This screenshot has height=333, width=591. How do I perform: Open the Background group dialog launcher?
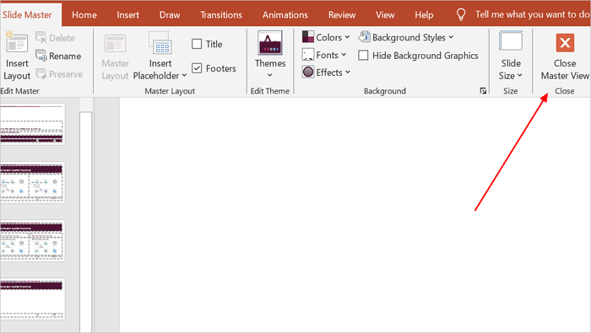[483, 91]
